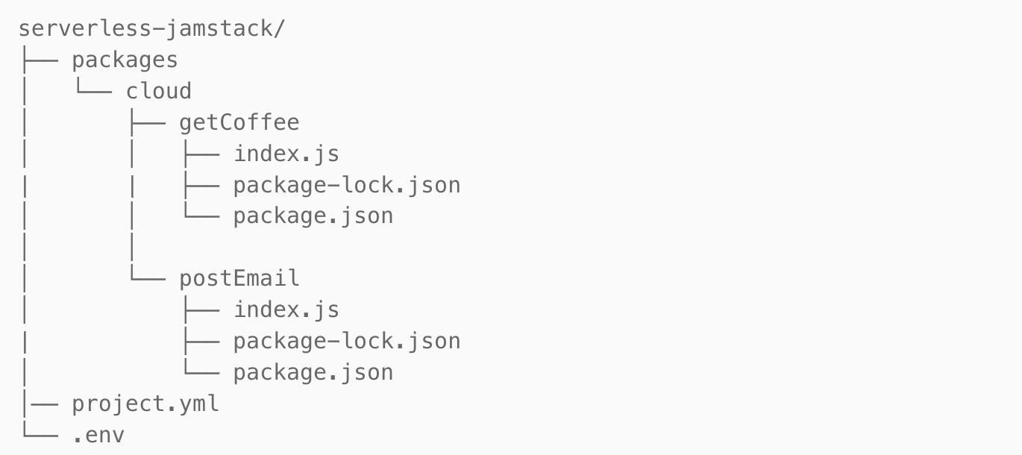Image resolution: width=1022 pixels, height=455 pixels.
Task: Click the corner connector before cloud
Action: [93, 91]
